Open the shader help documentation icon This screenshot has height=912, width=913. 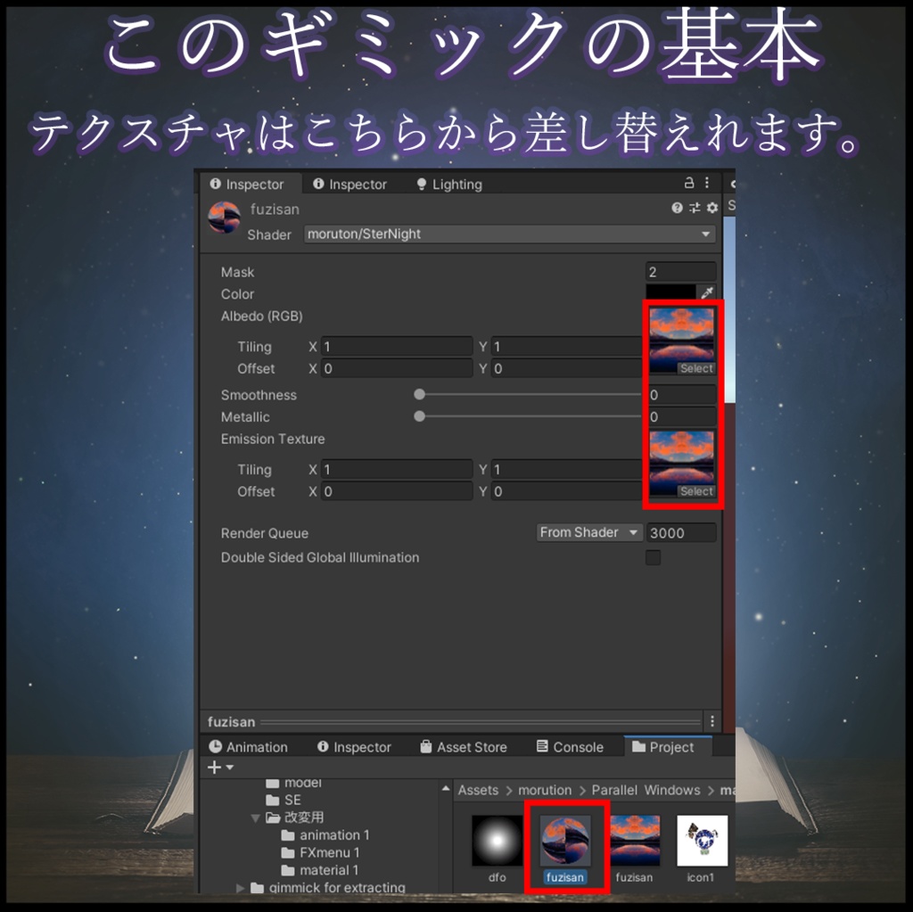pyautogui.click(x=676, y=207)
